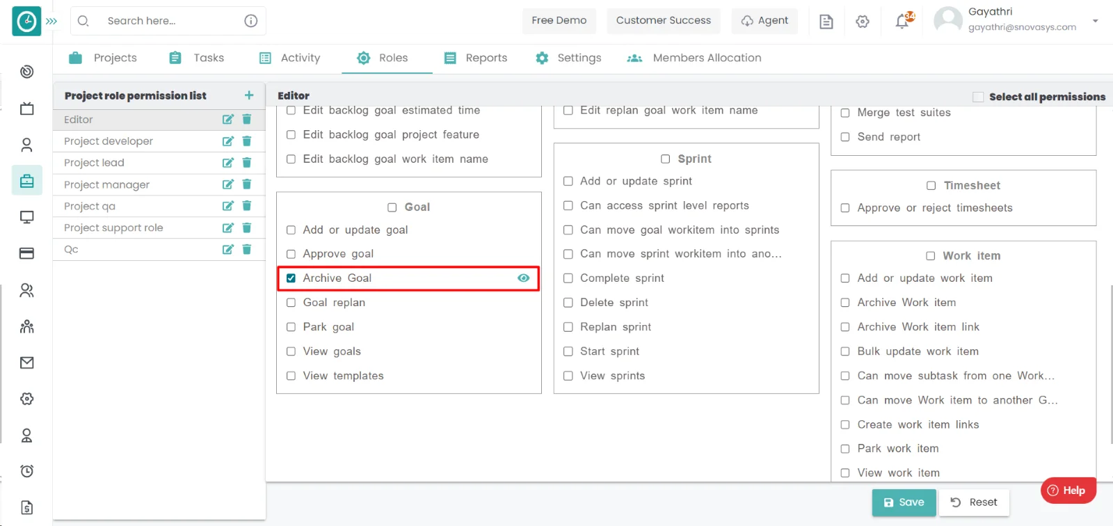
Task: Enable Bulk update work item
Action: 845,351
